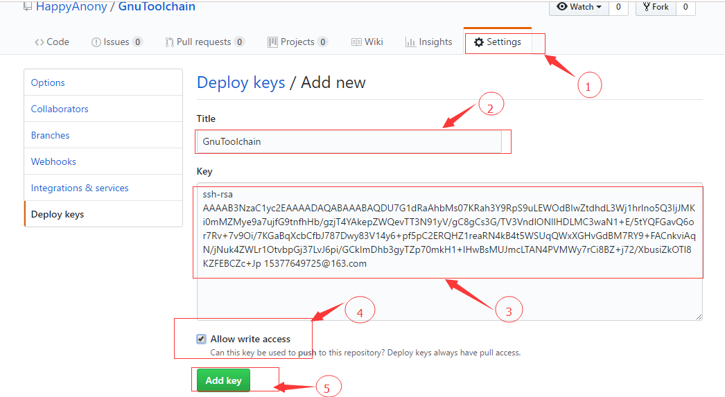This screenshot has height=397, width=725.
Task: Click the Settings gear icon
Action: coord(479,42)
